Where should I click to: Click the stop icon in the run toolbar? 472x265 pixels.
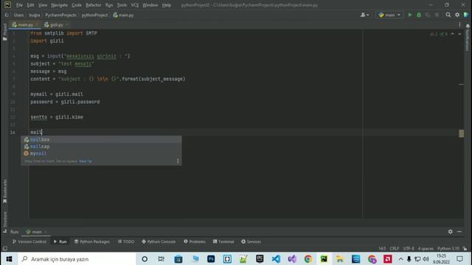coord(437,15)
